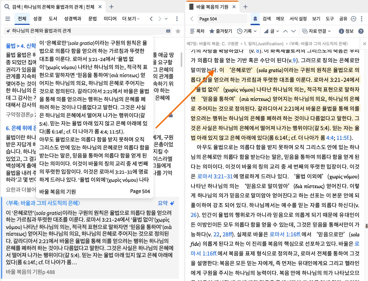Add page to 즐겨찾기 favorites
Screen dimensions: 368x281
tap(221, 31)
